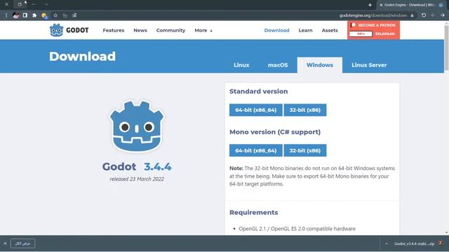The width and height of the screenshot is (449, 252).
Task: Click the Show All downloads button
Action: pyautogui.click(x=22, y=244)
